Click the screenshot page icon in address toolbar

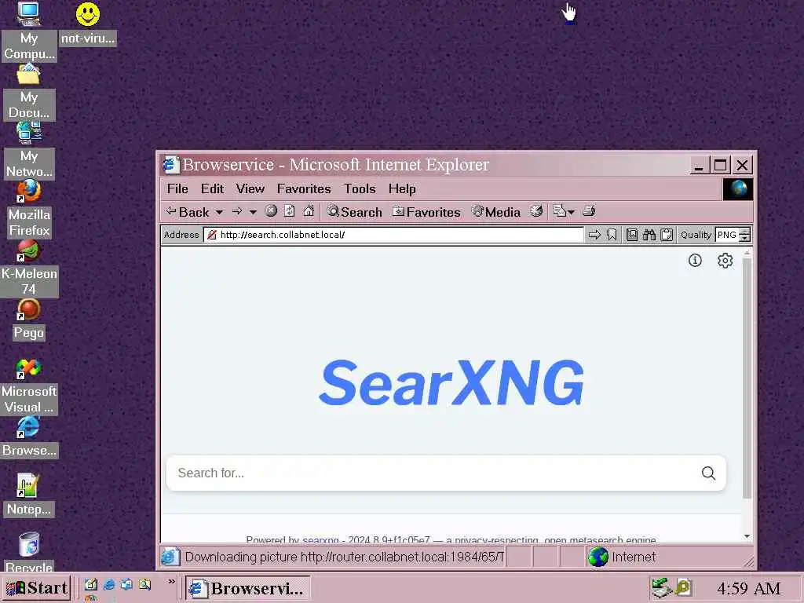point(632,235)
